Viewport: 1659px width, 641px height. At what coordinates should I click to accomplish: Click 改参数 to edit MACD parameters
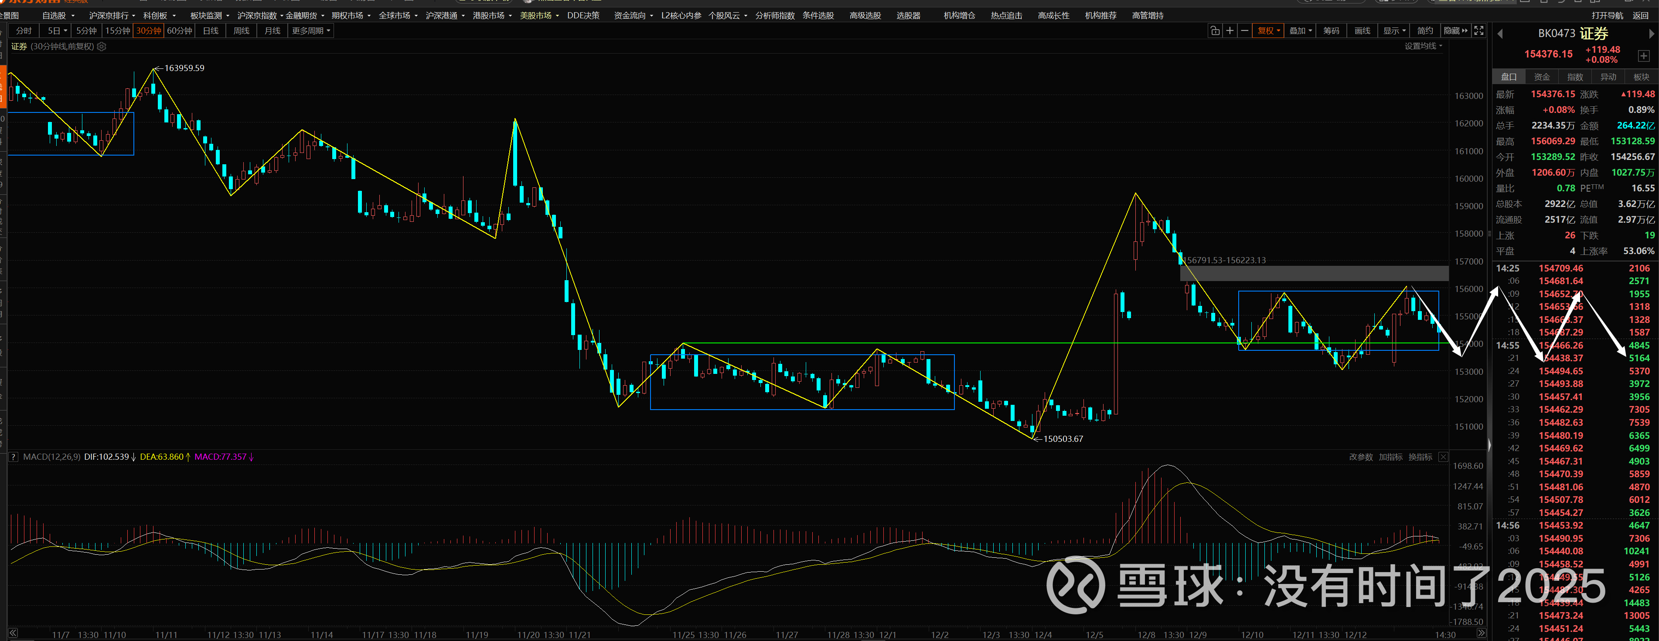click(1361, 457)
